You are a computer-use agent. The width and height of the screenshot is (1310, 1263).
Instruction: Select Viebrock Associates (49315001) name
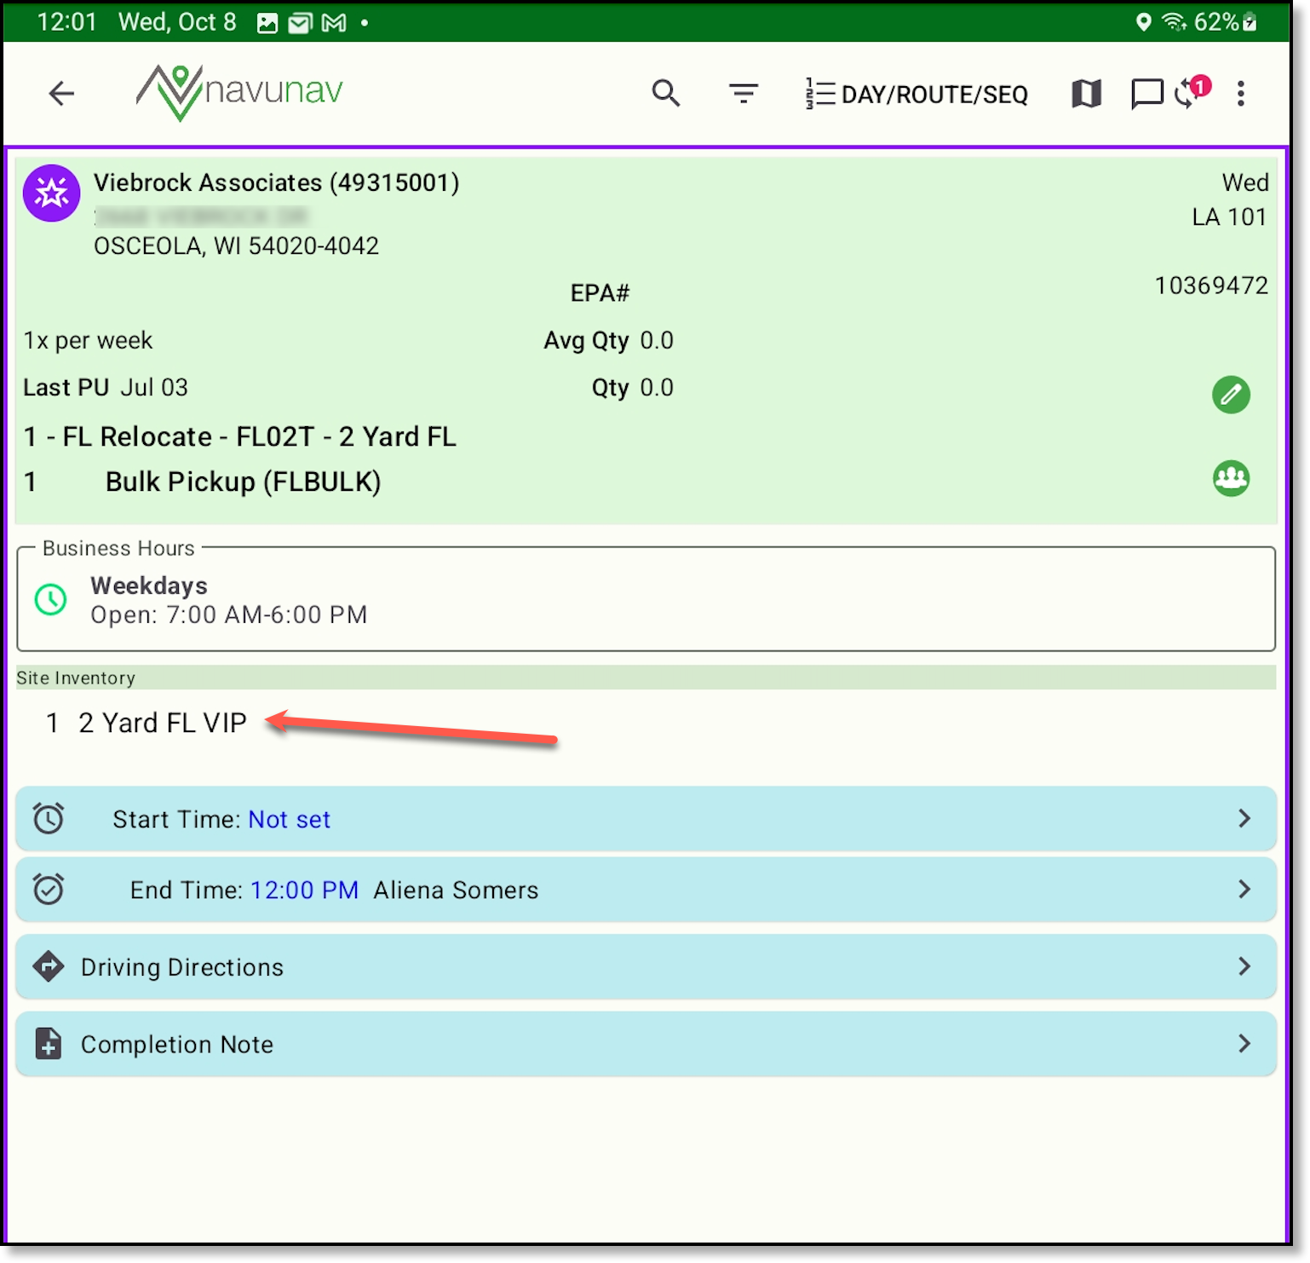pyautogui.click(x=277, y=182)
